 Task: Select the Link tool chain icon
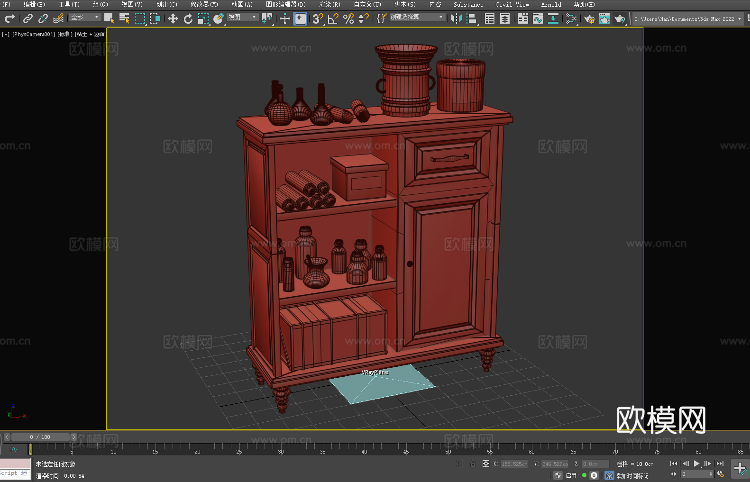[28, 18]
